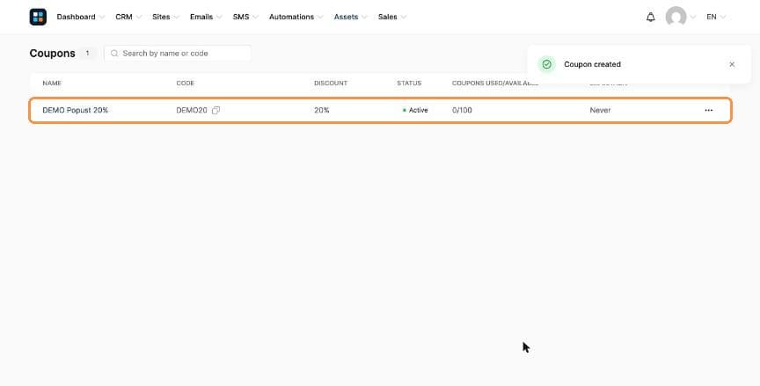
Task: Click the app logo icon
Action: click(38, 17)
